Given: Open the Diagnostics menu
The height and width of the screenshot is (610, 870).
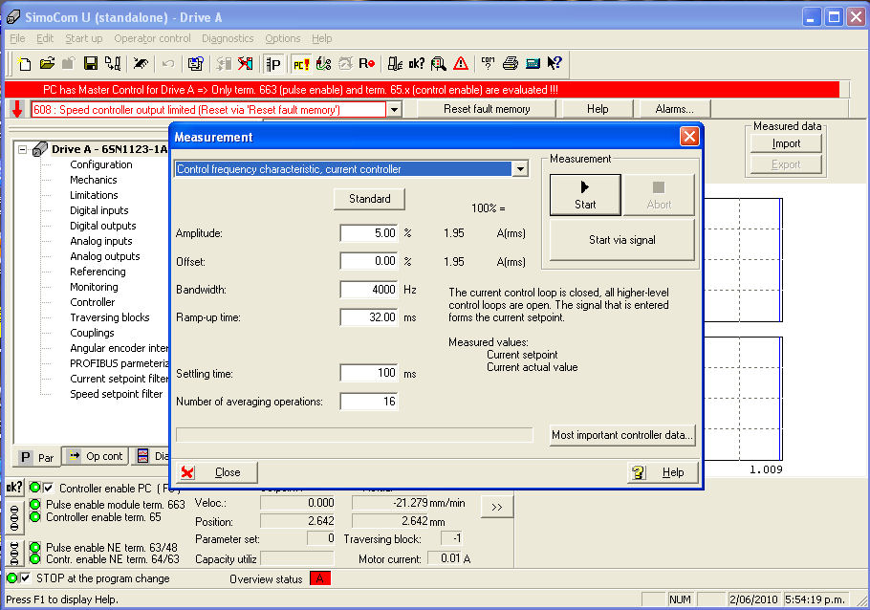Looking at the screenshot, I should 228,38.
